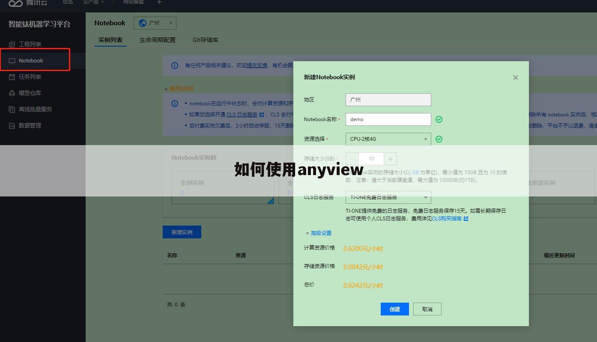This screenshot has width=597, height=342.
Task: Click the 全部实例 stat card
Action: pyautogui.click(x=223, y=187)
